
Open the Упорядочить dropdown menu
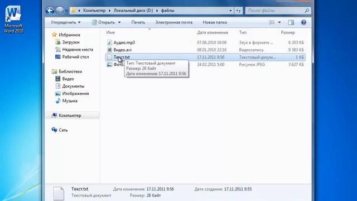coord(66,22)
